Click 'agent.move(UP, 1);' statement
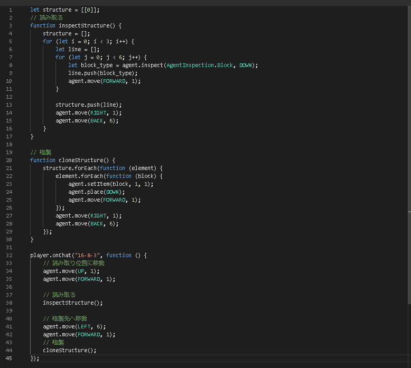411x368 pixels. [71, 271]
